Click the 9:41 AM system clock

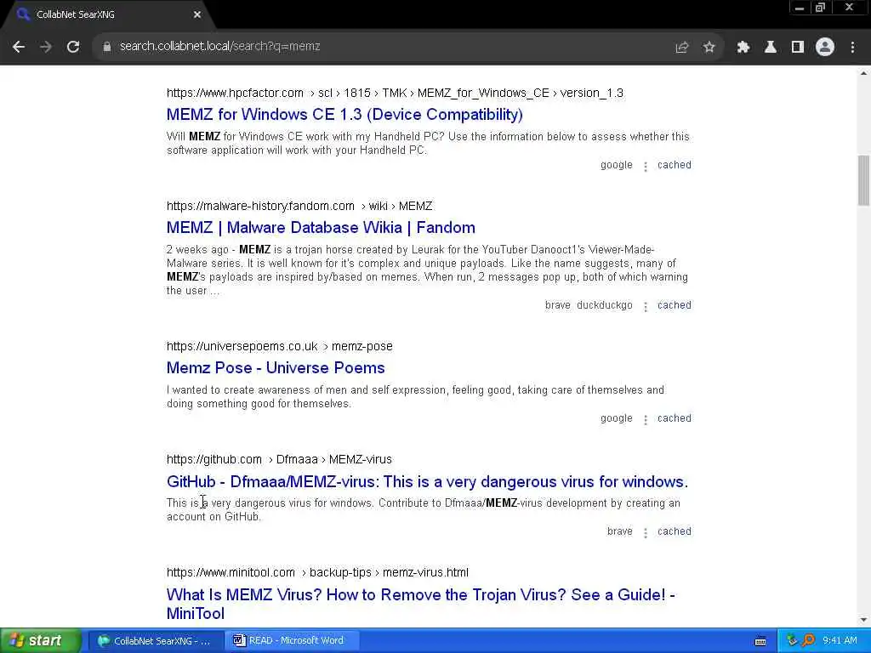pyautogui.click(x=840, y=641)
